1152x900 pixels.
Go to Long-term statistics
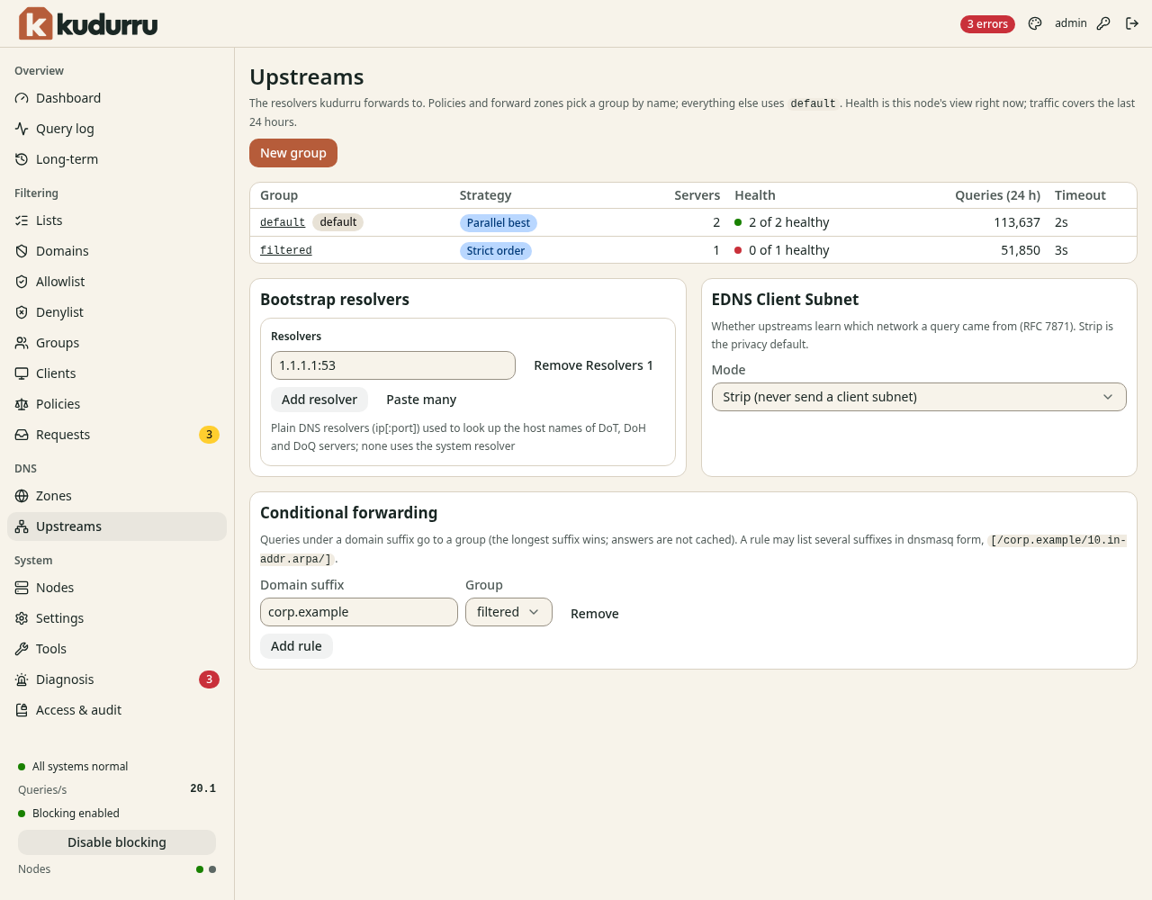117,159
